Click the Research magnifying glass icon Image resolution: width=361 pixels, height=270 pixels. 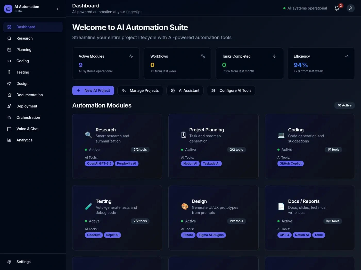[88, 135]
